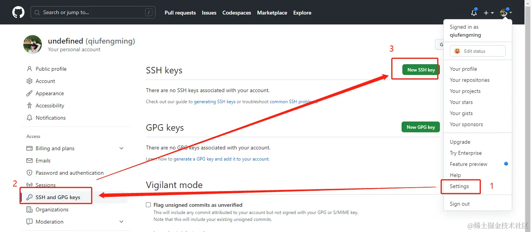The image size is (531, 232).
Task: Expand the Billing and plans section
Action: 121,148
